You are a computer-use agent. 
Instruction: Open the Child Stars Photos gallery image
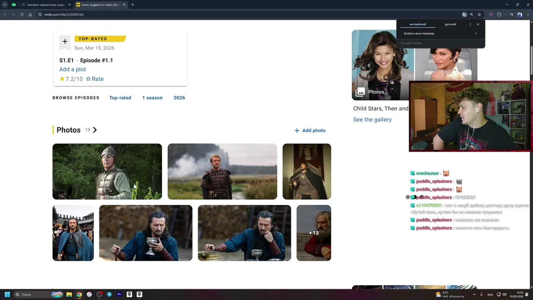pyautogui.click(x=380, y=65)
